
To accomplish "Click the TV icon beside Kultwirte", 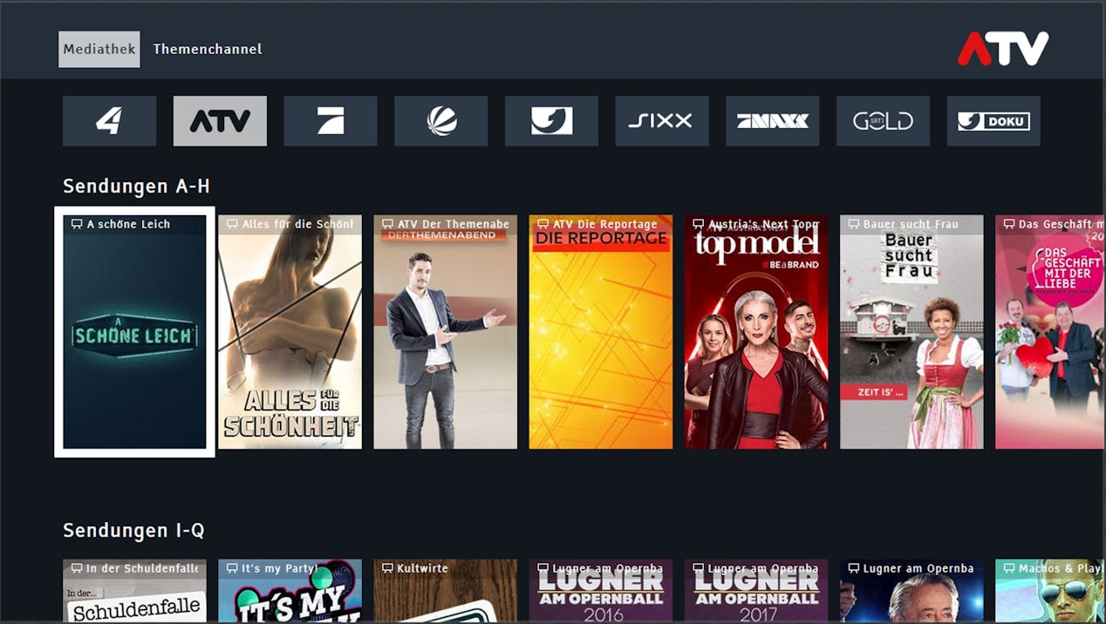I will [x=387, y=568].
